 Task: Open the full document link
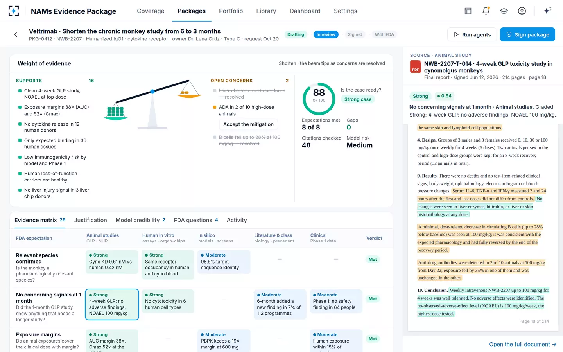click(523, 344)
